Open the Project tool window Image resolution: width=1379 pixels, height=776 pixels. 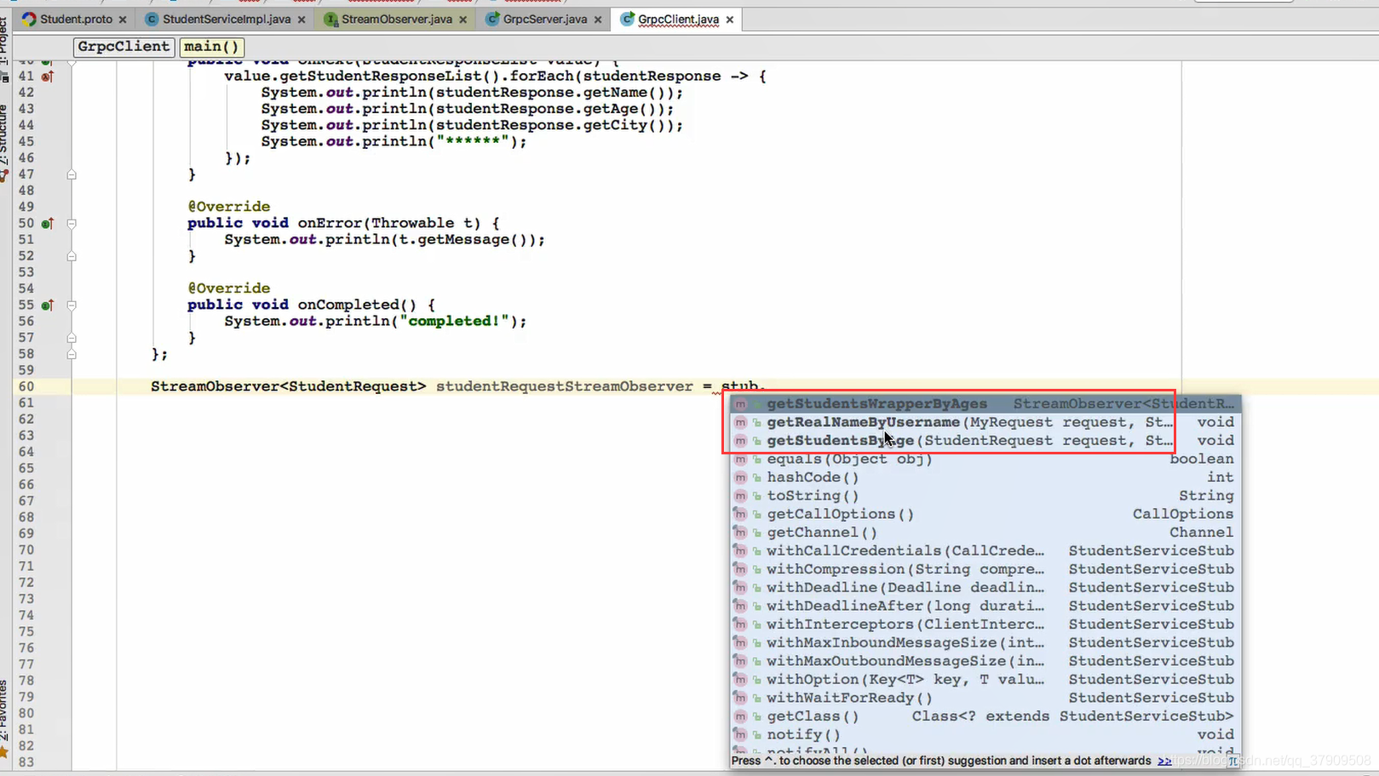[x=4, y=43]
